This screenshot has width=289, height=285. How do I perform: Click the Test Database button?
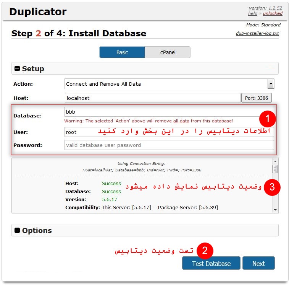(211, 263)
